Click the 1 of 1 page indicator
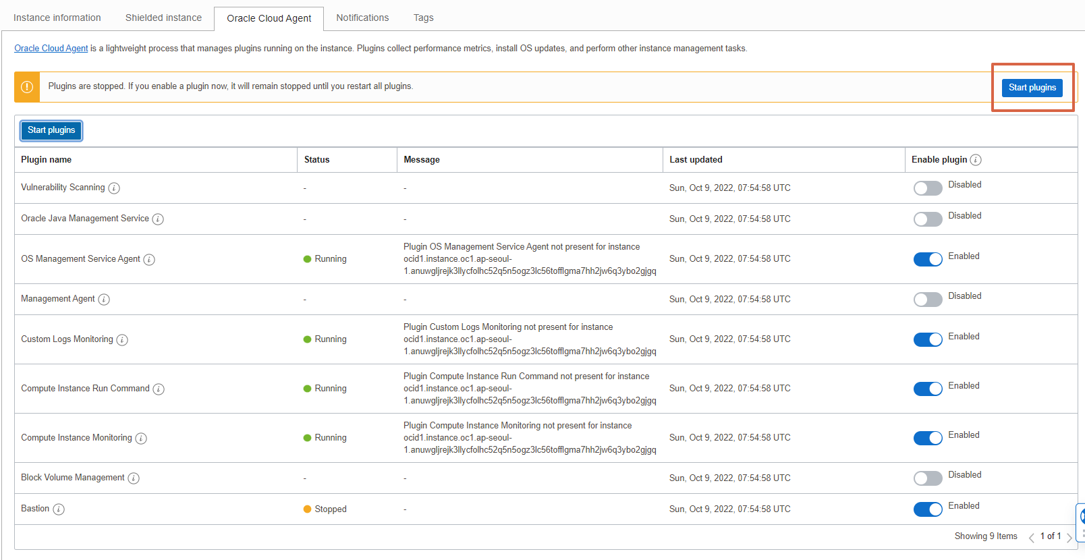Image resolution: width=1085 pixels, height=560 pixels. click(x=1051, y=536)
